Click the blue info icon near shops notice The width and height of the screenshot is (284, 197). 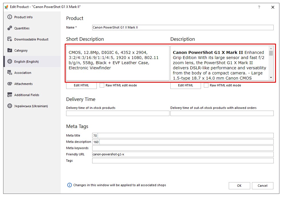pos(69,185)
